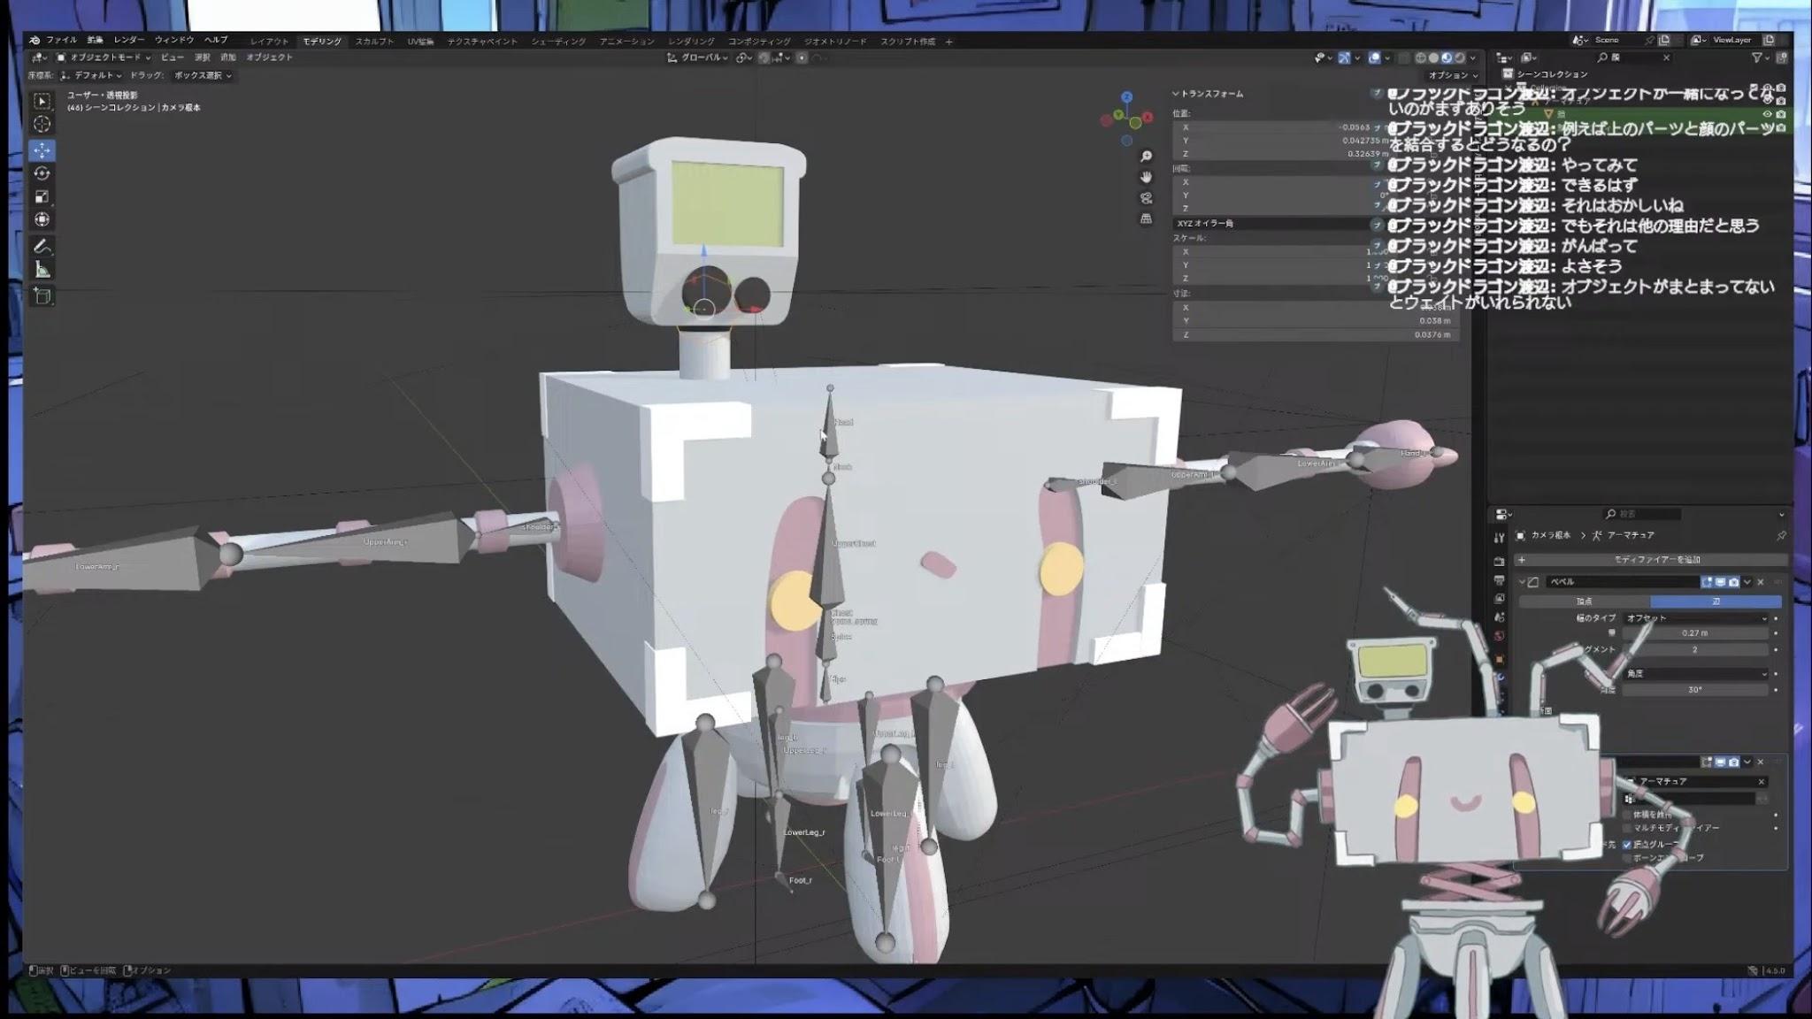Click the viewport pan hand icon
This screenshot has width=1812, height=1019.
pos(1146,177)
